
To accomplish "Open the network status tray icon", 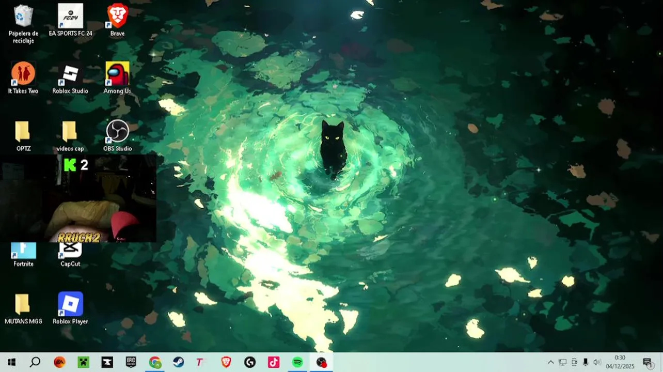I will click(562, 362).
